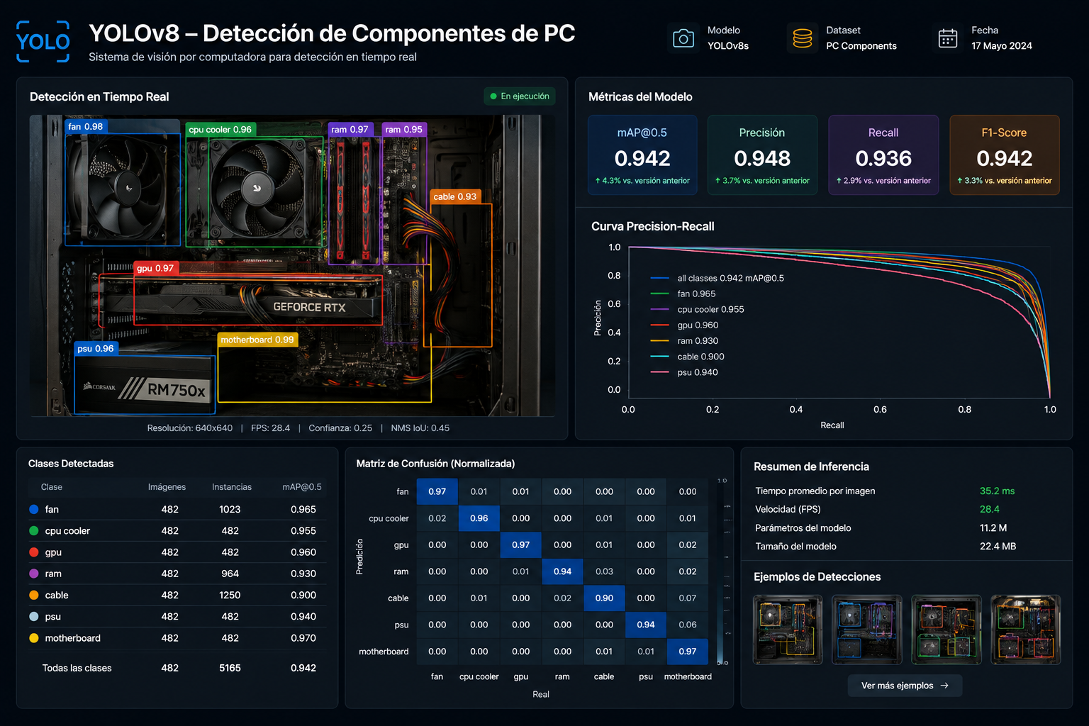Click the Imágenes column header
Viewport: 1089px width, 726px height.
[x=167, y=487]
